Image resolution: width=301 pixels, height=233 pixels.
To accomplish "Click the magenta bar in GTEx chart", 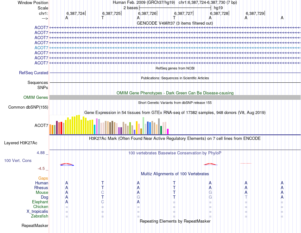I will [168, 131].
